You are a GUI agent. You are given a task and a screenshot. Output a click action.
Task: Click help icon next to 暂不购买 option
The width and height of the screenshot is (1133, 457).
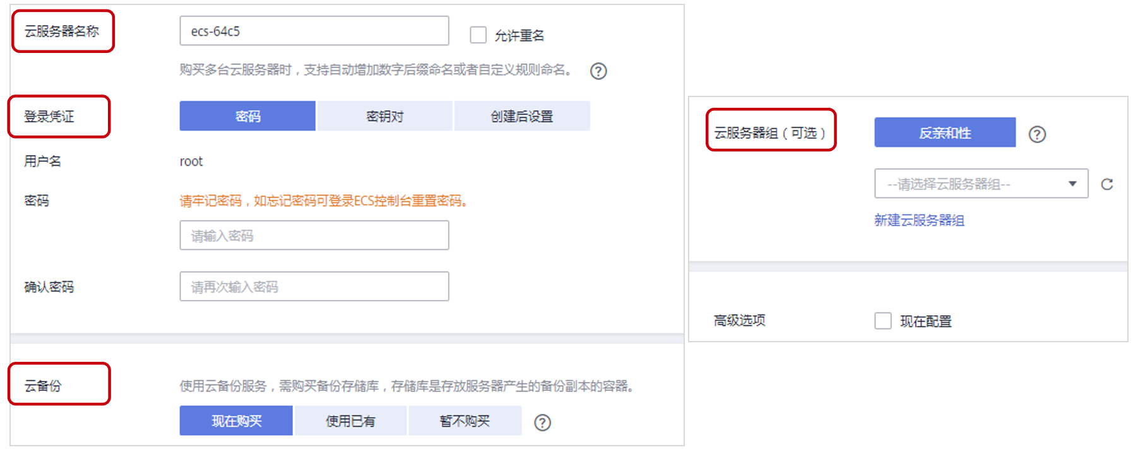[x=542, y=422]
